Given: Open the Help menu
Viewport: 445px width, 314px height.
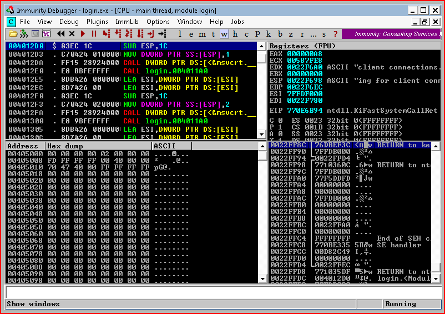Looking at the screenshot, I should click(x=216, y=22).
